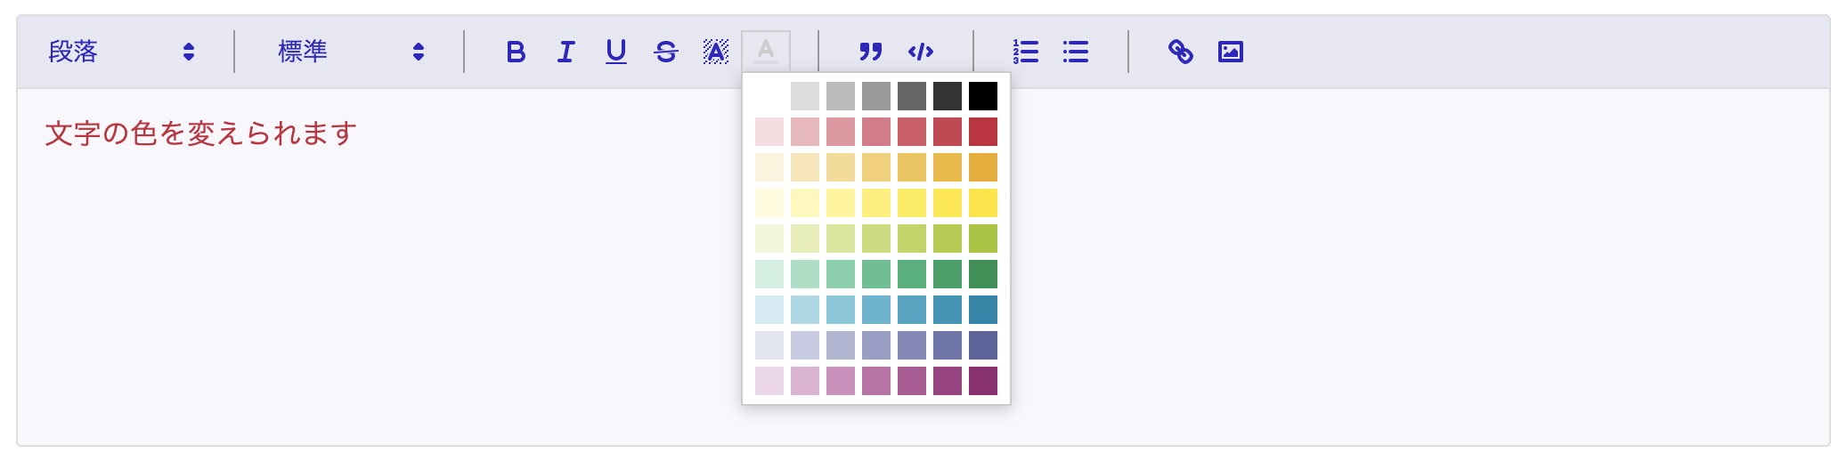
Task: Open the text background color picker
Action: [715, 52]
